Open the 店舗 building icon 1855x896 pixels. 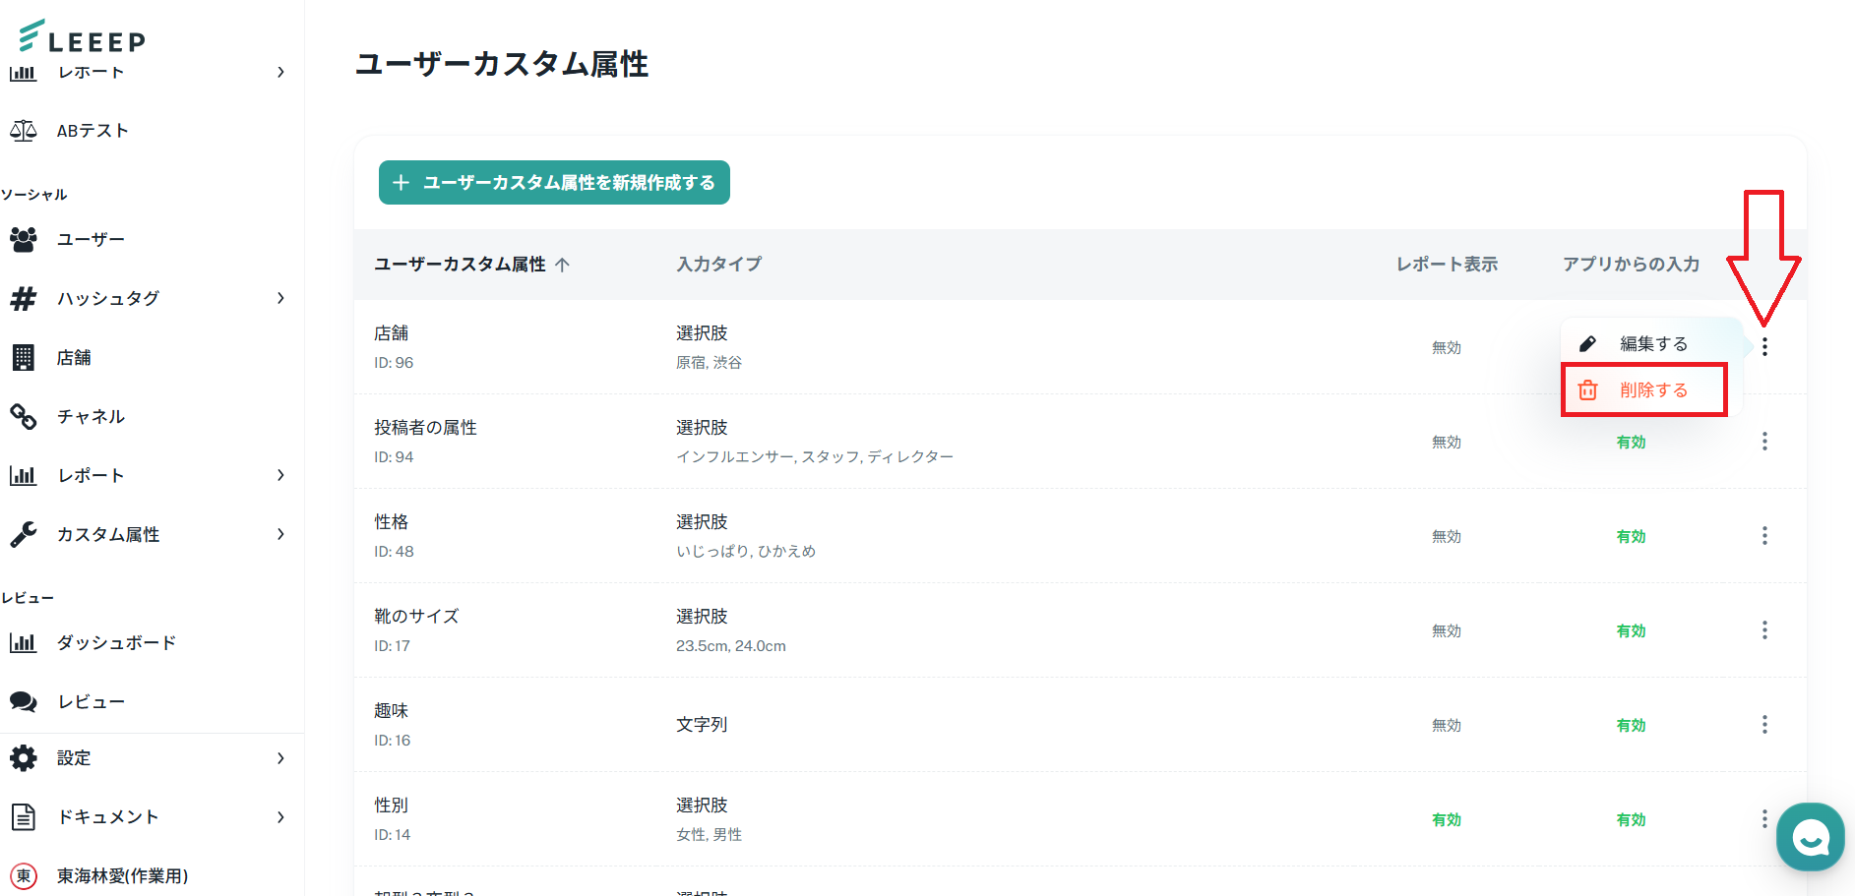point(24,357)
